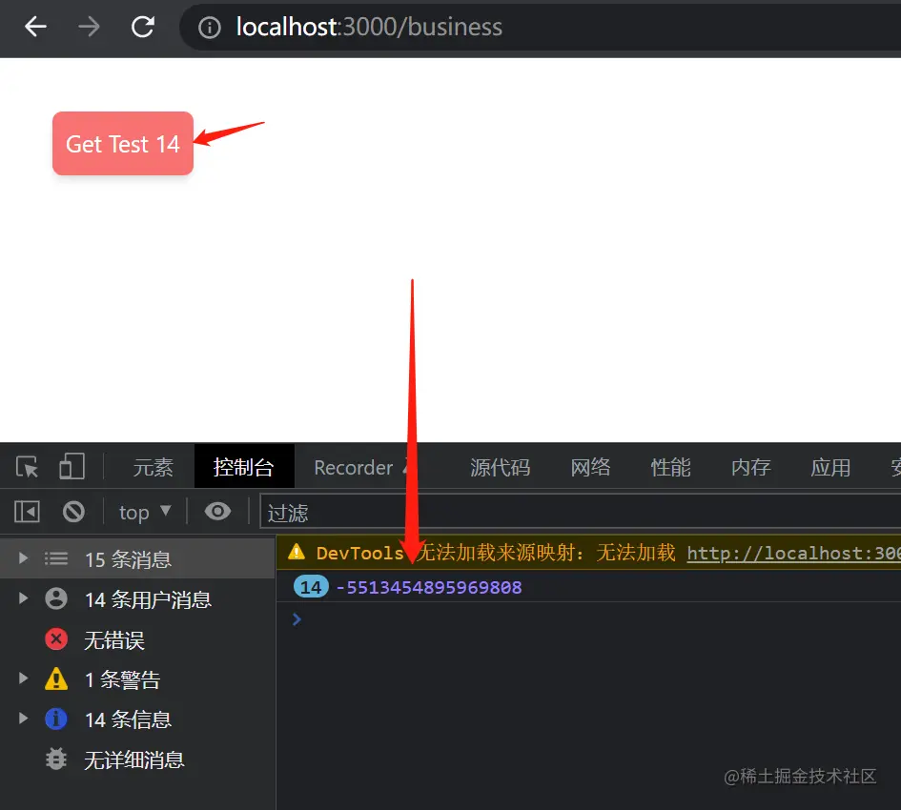Toggle live expression eye icon

(217, 511)
